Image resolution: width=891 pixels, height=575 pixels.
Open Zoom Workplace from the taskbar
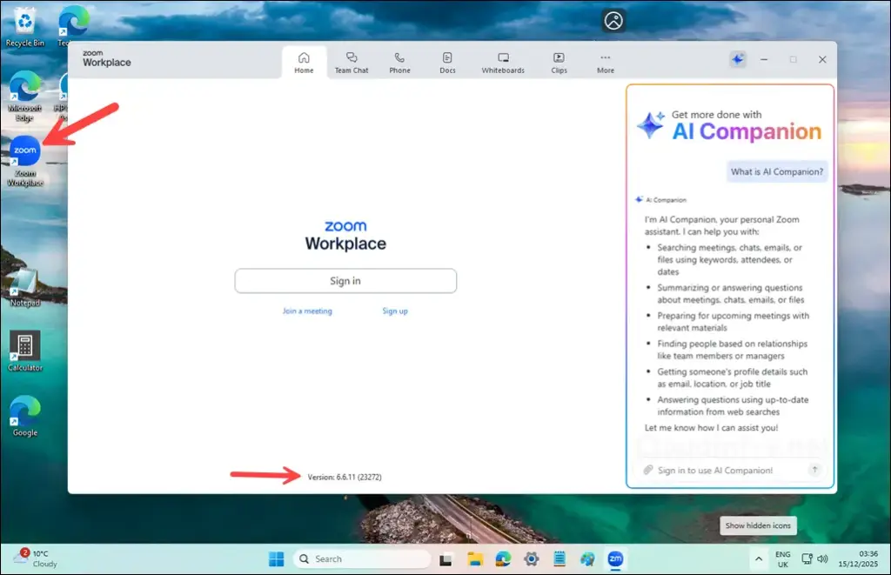coord(616,558)
